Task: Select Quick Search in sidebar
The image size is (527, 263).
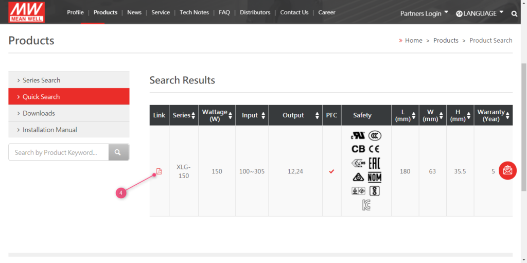Action: pos(69,97)
